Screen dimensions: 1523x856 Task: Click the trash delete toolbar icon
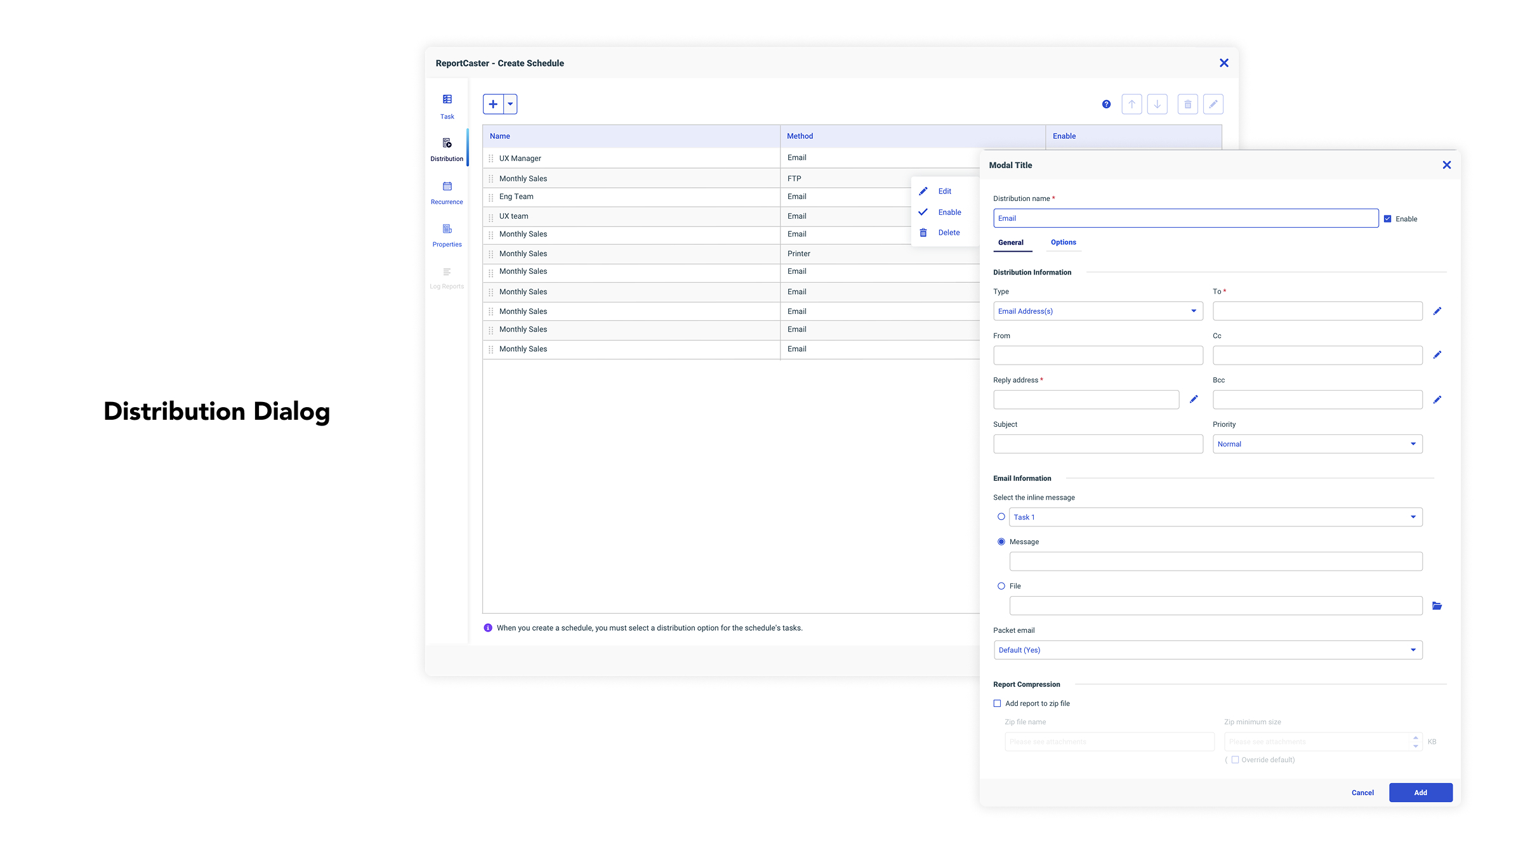1187,104
